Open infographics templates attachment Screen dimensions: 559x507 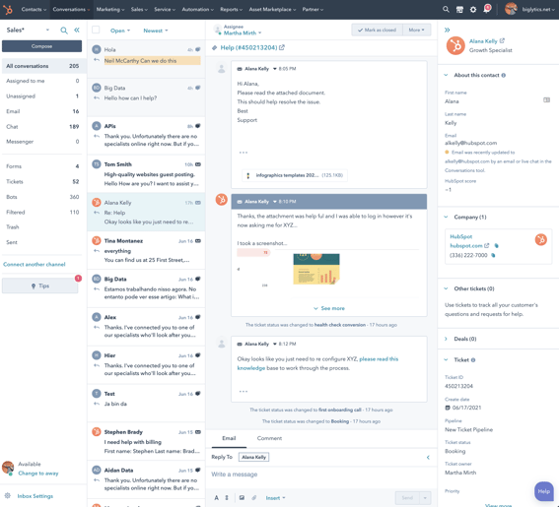click(295, 175)
